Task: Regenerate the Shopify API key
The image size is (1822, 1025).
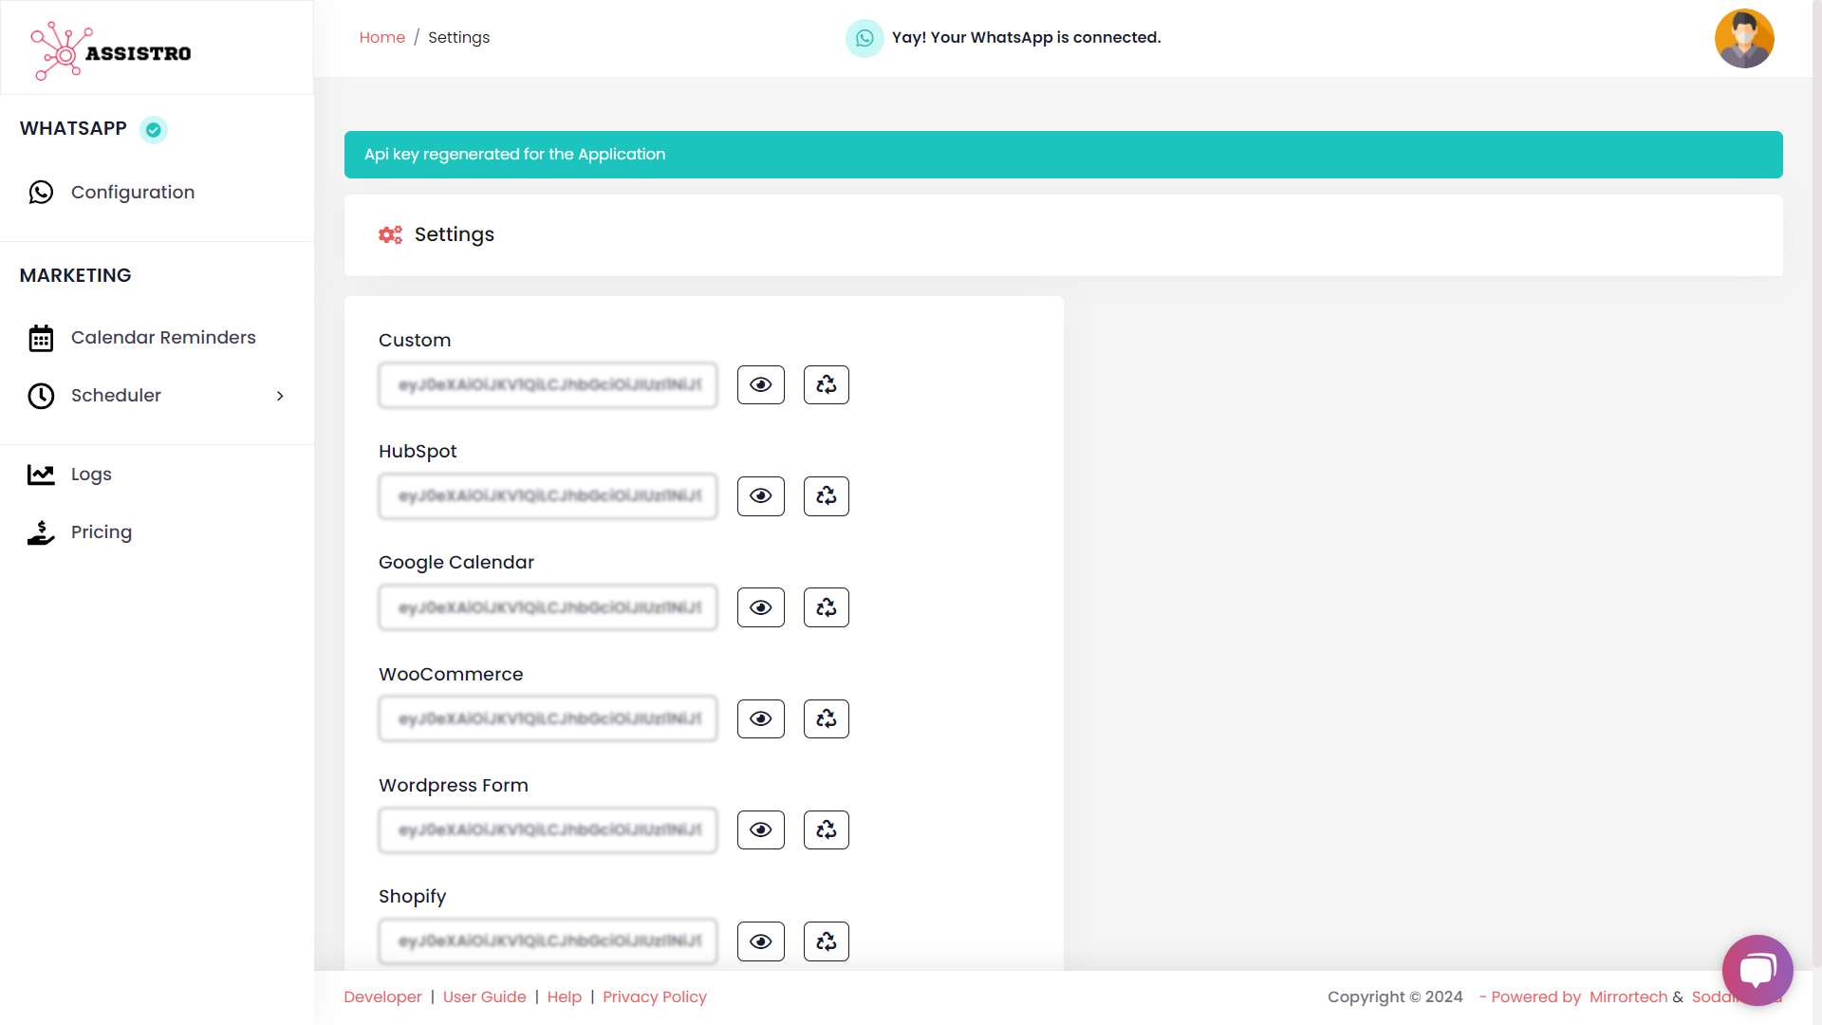Action: click(x=826, y=941)
